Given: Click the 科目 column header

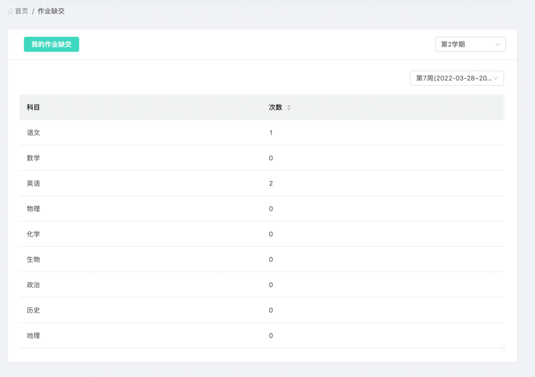Looking at the screenshot, I should (33, 108).
